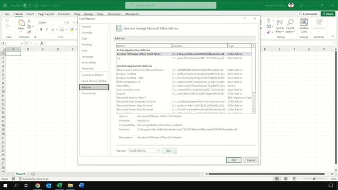The width and height of the screenshot is (338, 190).
Task: Toggle Underline formatting
Action: (52, 30)
